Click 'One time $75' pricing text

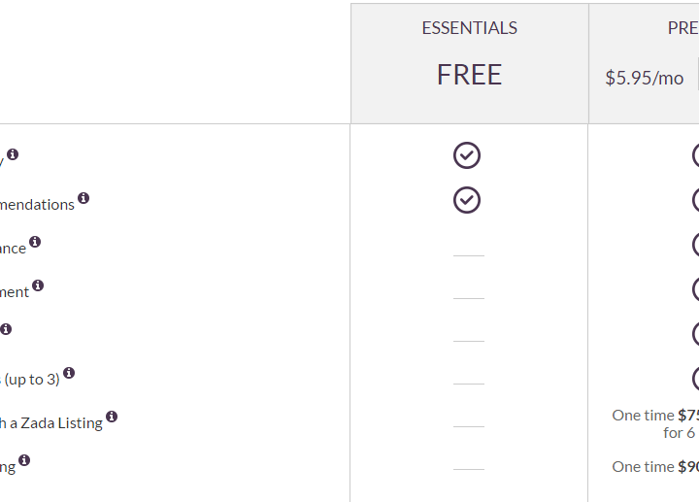(x=655, y=415)
